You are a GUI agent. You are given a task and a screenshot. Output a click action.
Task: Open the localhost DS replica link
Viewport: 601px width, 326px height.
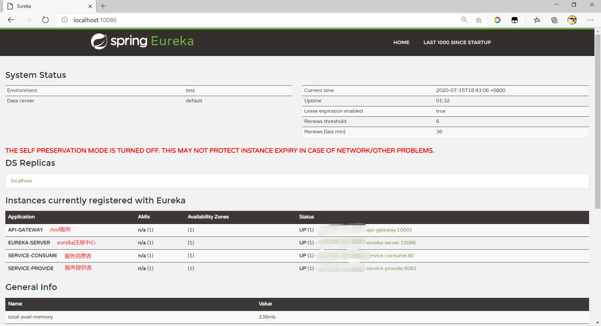coord(21,181)
